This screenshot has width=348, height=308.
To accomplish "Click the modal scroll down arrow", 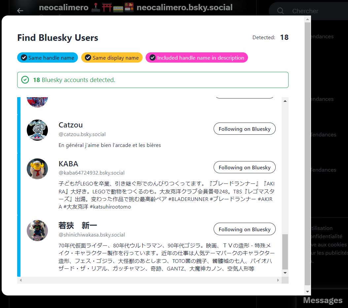I will pos(308,292).
